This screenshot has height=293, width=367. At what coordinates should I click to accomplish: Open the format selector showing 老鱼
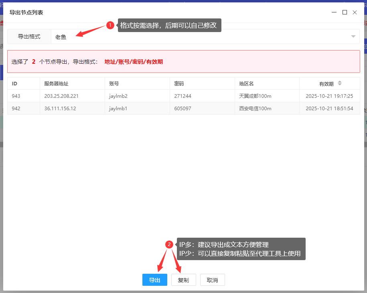pyautogui.click(x=61, y=36)
